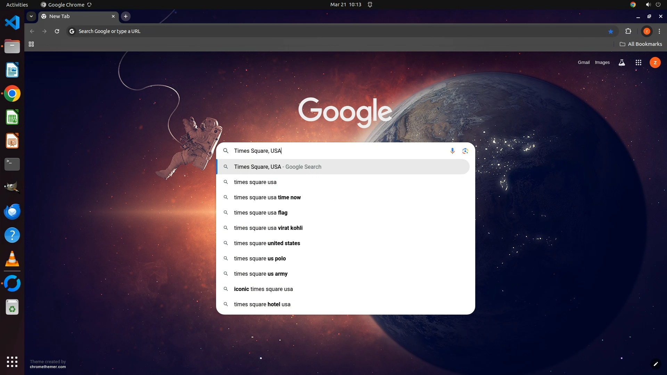The width and height of the screenshot is (667, 375).
Task: Reload the current page
Action: pyautogui.click(x=57, y=31)
